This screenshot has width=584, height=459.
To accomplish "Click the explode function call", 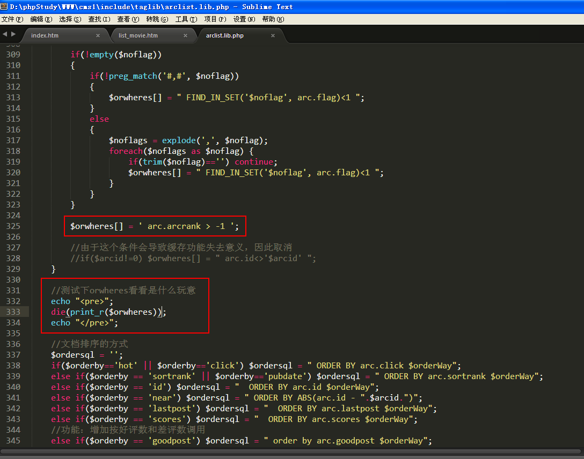I will click(179, 140).
